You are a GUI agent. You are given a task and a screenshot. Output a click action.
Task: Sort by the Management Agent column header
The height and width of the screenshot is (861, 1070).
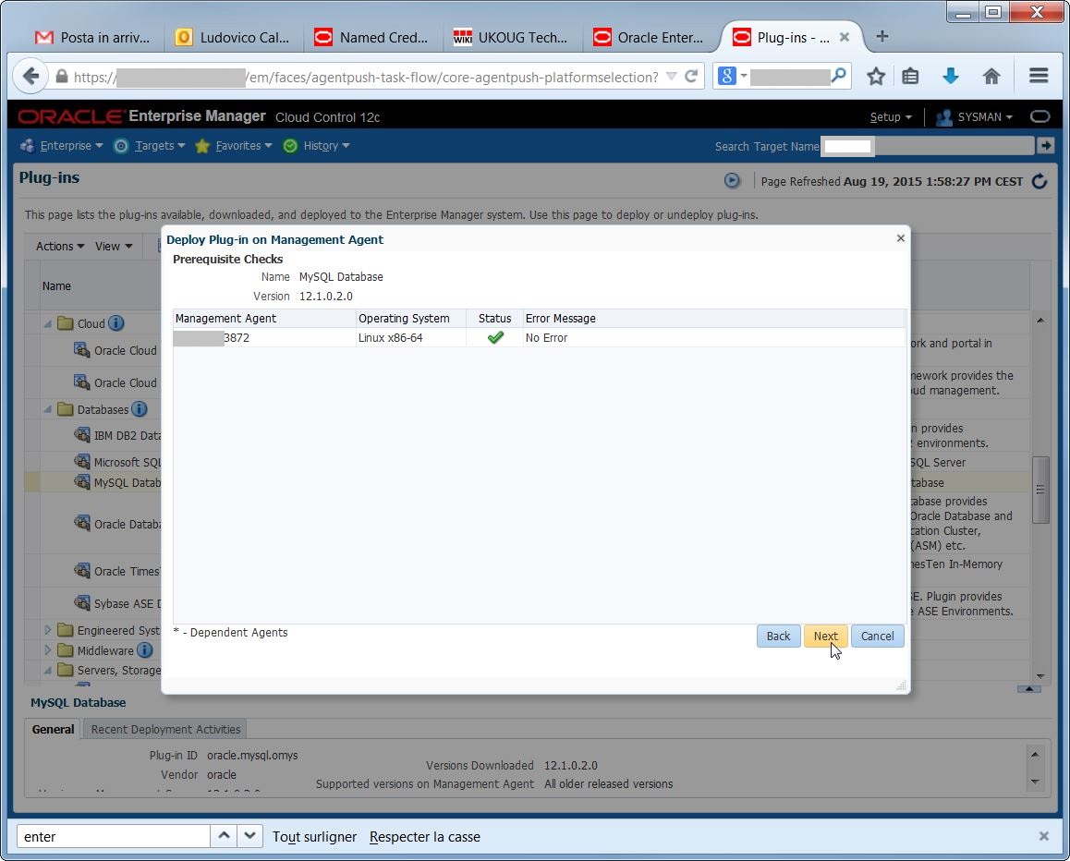coord(264,318)
